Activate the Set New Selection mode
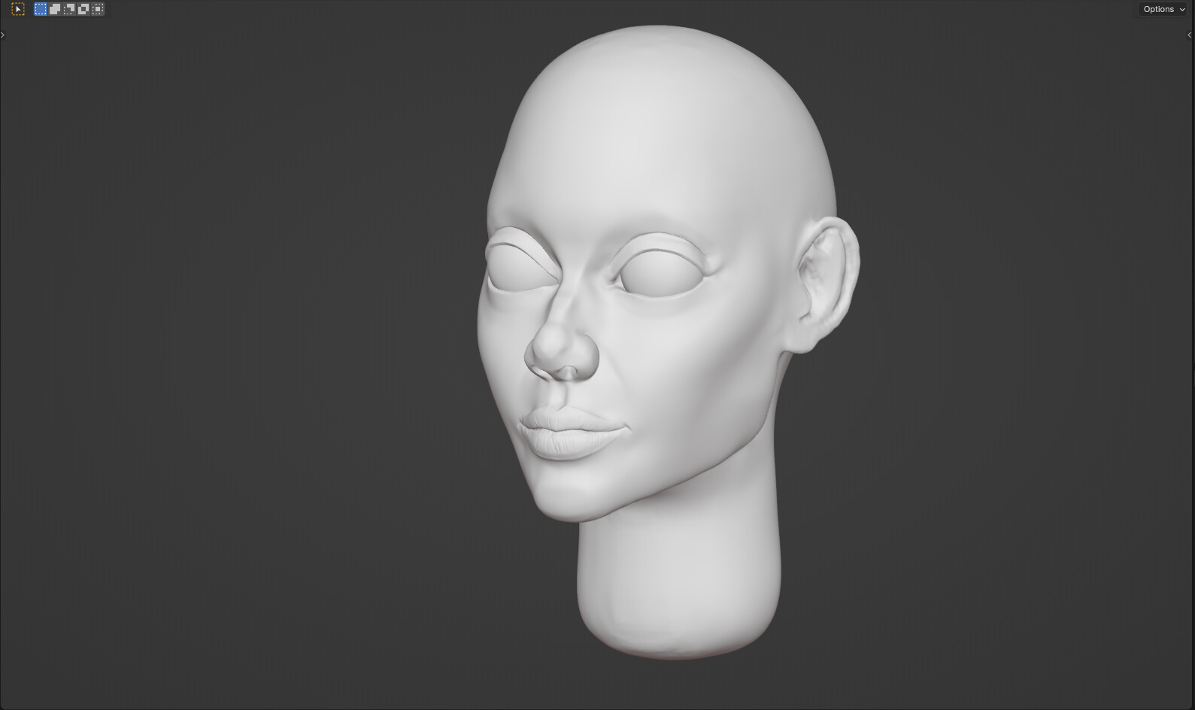 [x=41, y=9]
